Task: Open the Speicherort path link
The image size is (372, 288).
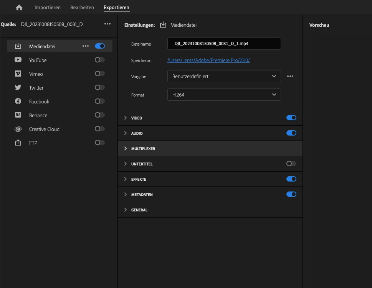Action: (209, 61)
